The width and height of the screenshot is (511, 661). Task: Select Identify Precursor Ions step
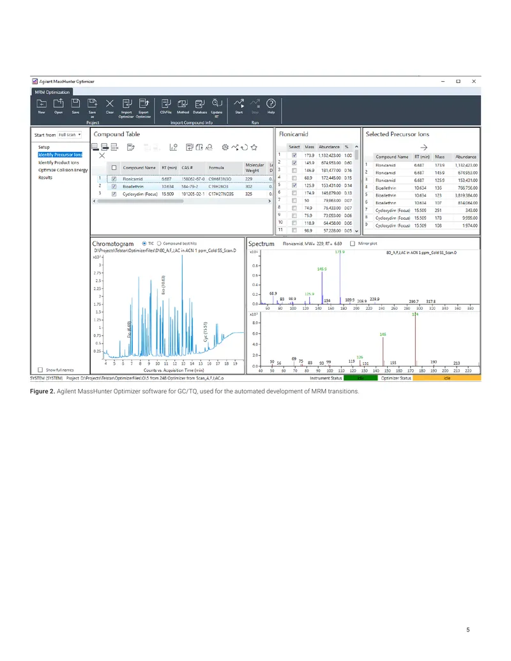[x=60, y=155]
